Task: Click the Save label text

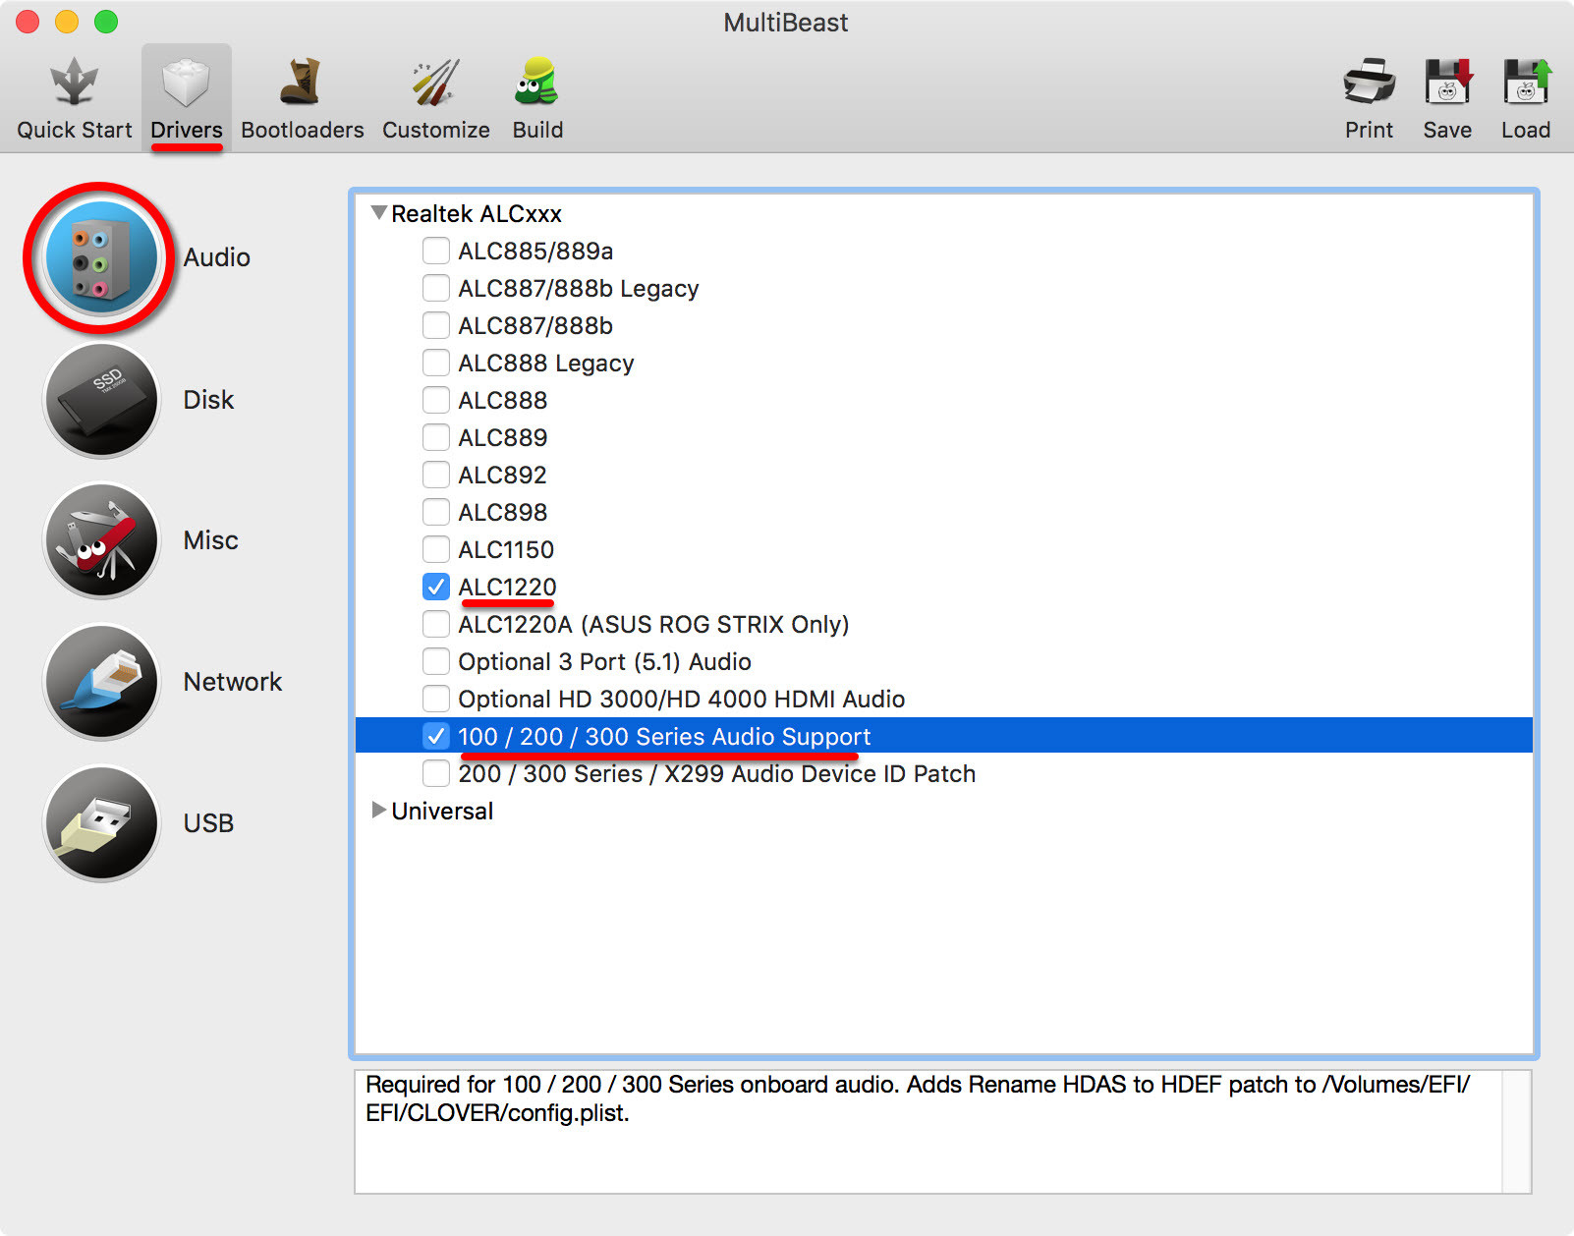Action: coord(1447,130)
